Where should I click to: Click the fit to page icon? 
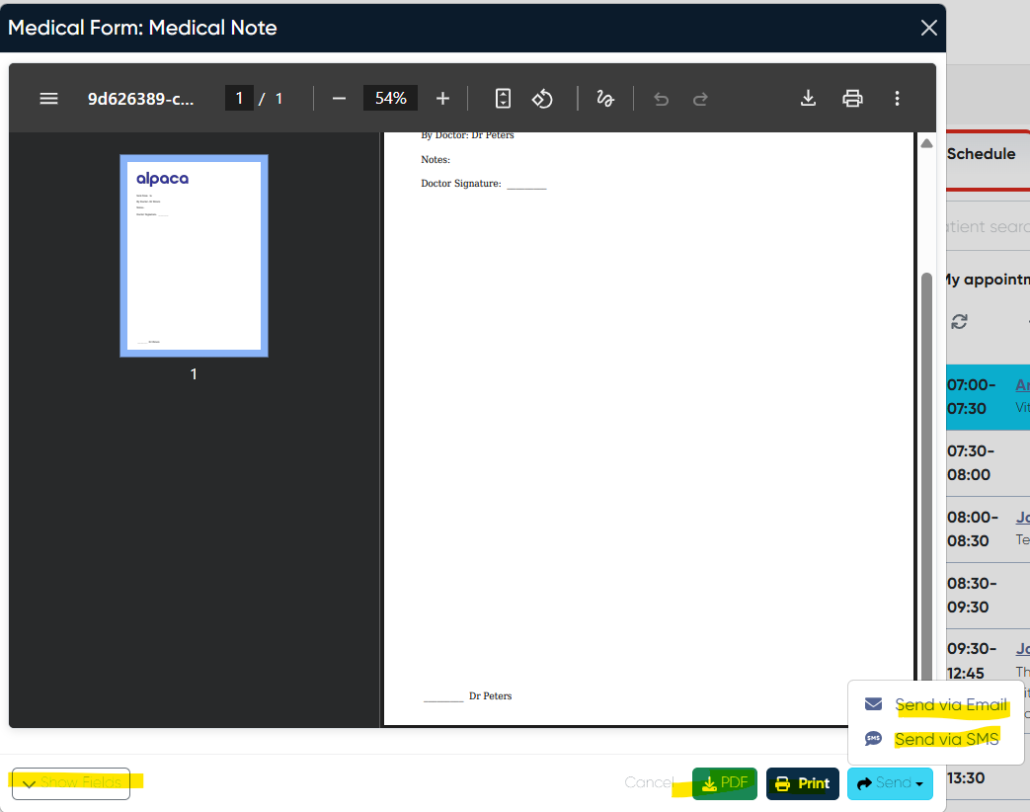click(x=503, y=99)
